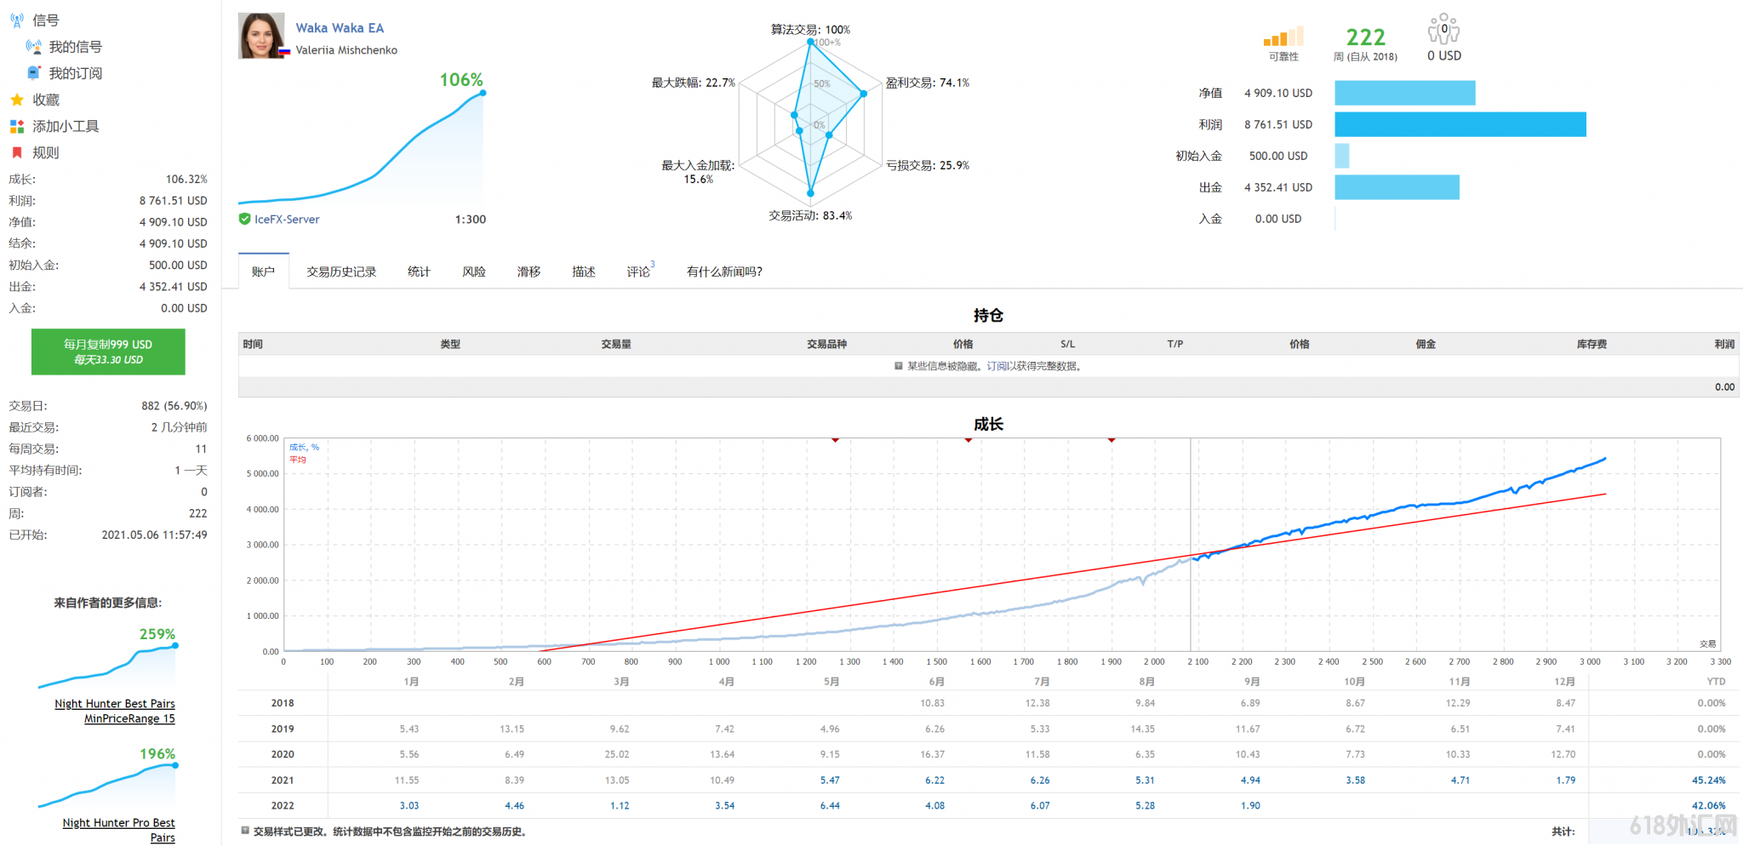Click the 类型 column header
The width and height of the screenshot is (1743, 846).
pyautogui.click(x=450, y=344)
